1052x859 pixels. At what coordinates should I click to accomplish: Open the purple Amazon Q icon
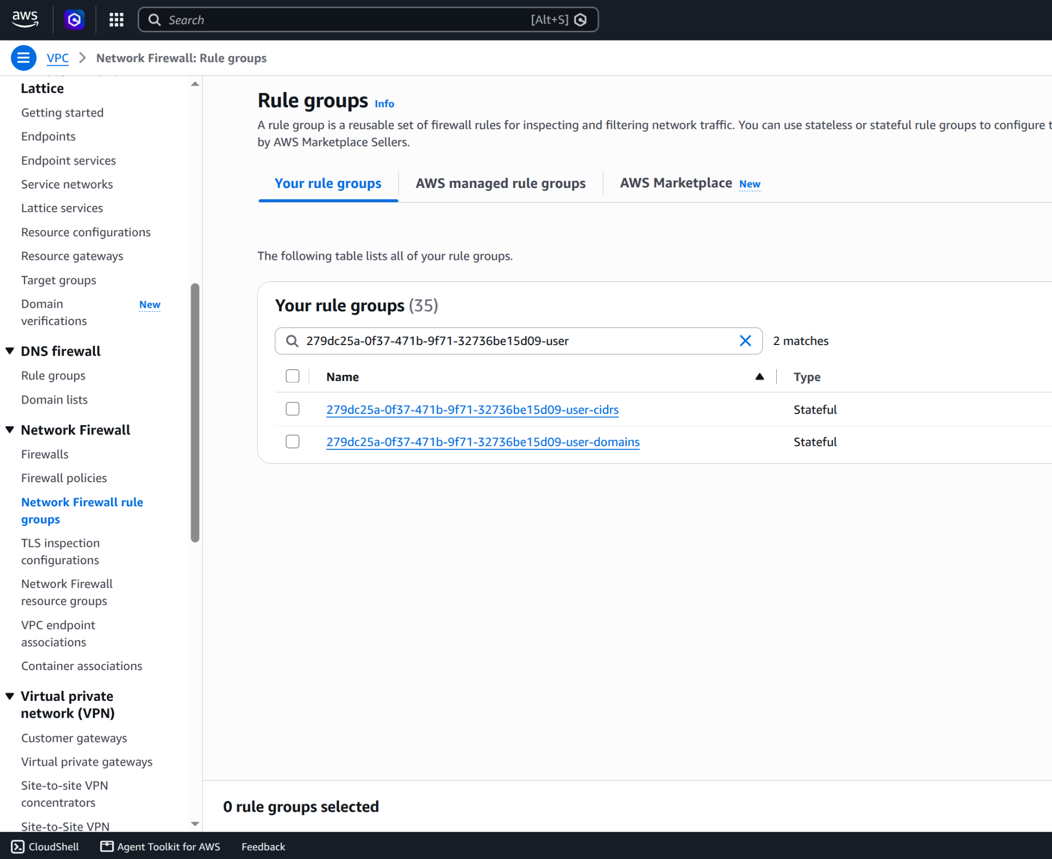pyautogui.click(x=74, y=20)
